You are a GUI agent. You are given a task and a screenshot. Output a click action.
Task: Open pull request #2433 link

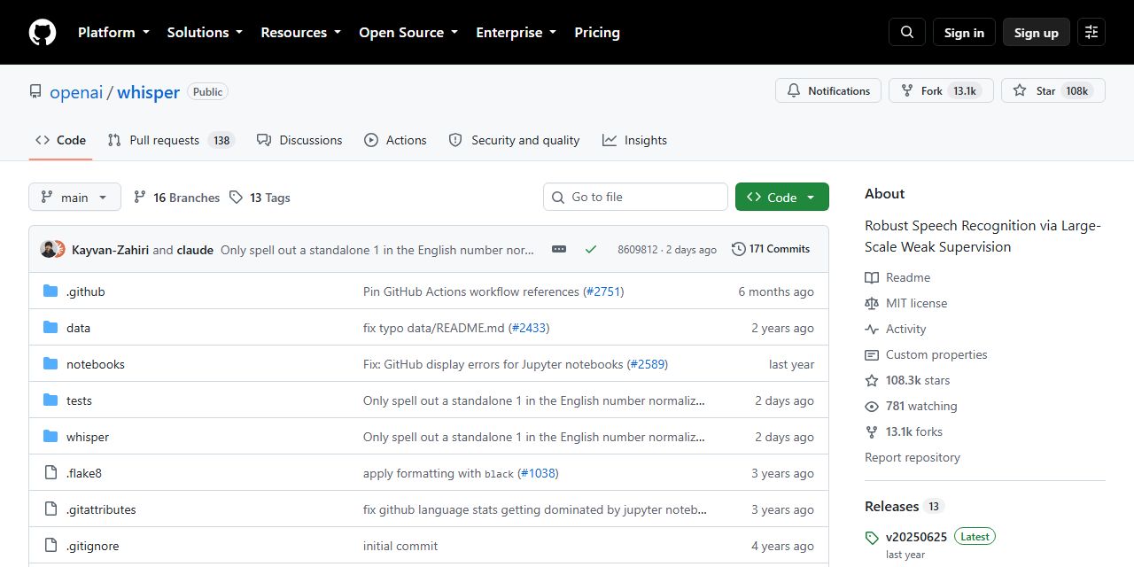pyautogui.click(x=529, y=328)
